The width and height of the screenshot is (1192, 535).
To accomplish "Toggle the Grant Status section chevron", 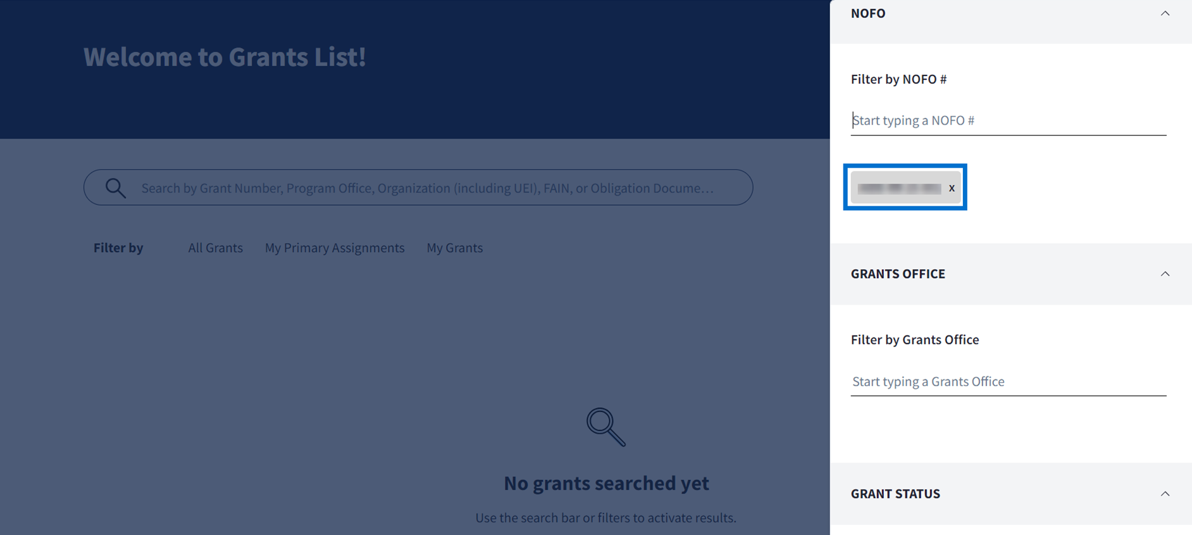I will tap(1164, 494).
